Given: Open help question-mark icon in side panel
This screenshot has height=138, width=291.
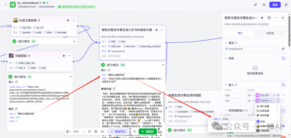Looking at the screenshot, I should coord(269,18).
